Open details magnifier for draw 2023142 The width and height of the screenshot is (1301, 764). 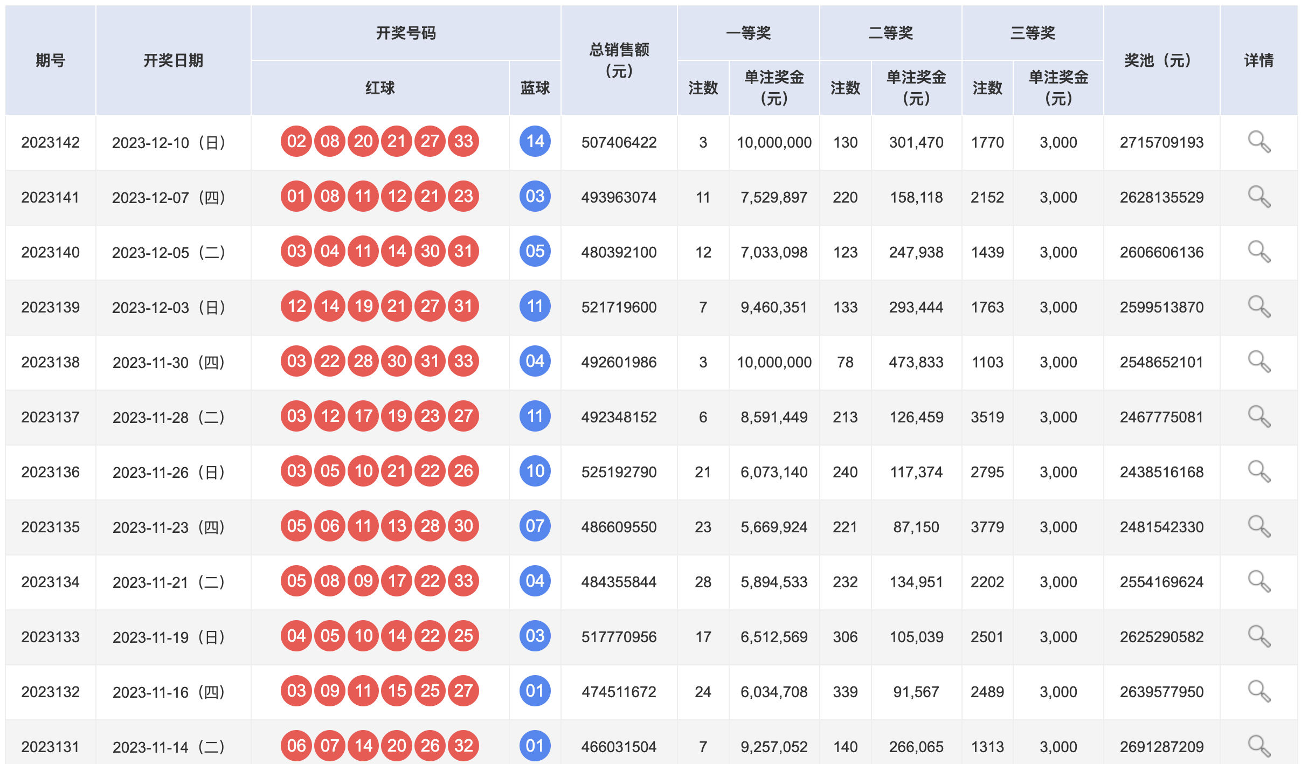coord(1259,142)
